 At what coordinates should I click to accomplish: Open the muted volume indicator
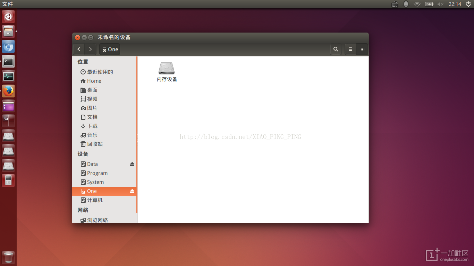tap(440, 4)
